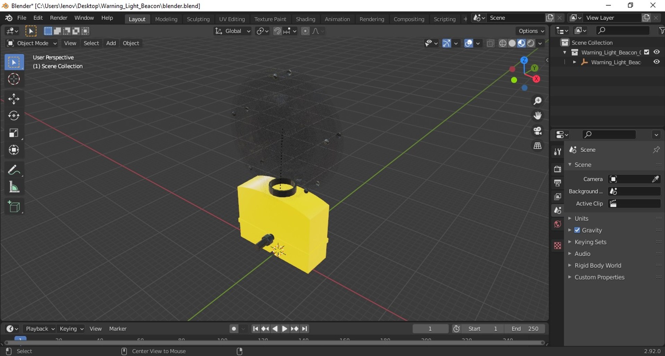Select the Add Cube tool

(14, 207)
